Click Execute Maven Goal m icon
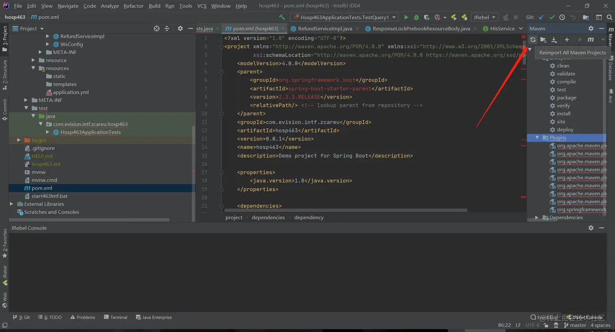 click(x=591, y=39)
